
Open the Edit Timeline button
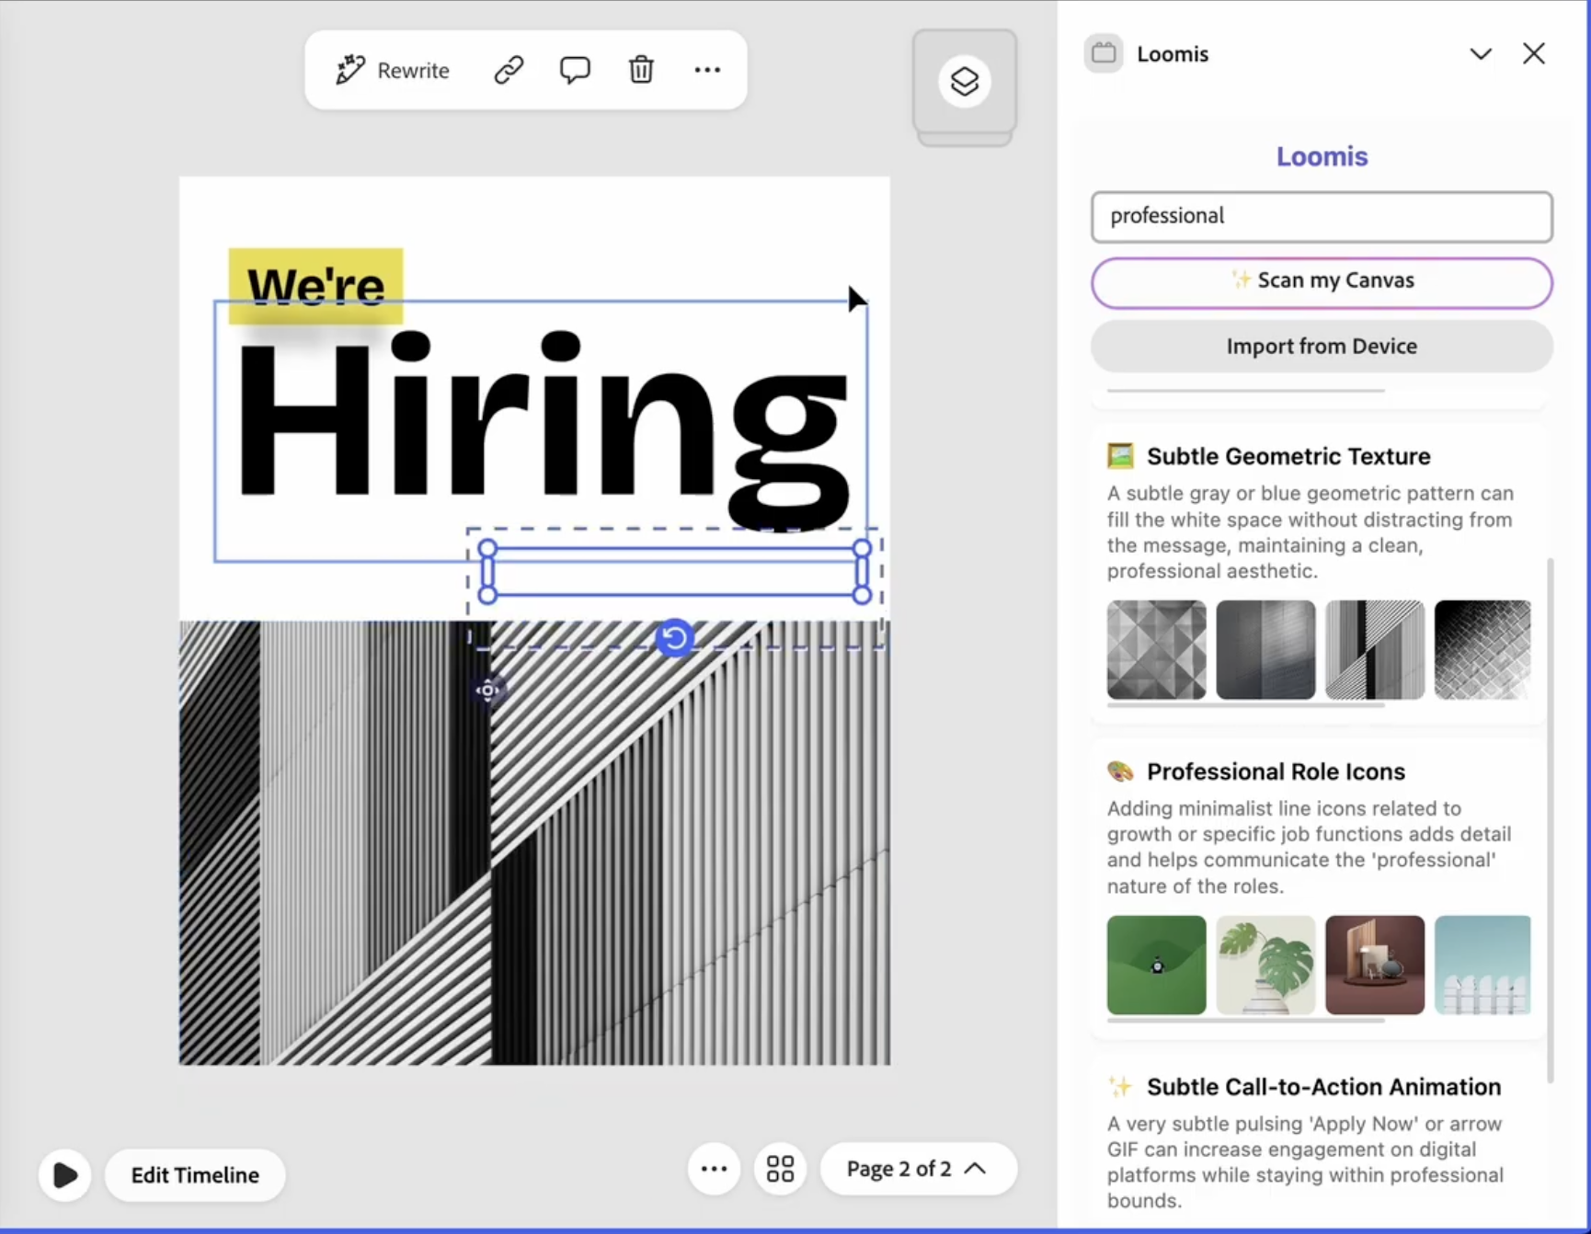click(195, 1174)
